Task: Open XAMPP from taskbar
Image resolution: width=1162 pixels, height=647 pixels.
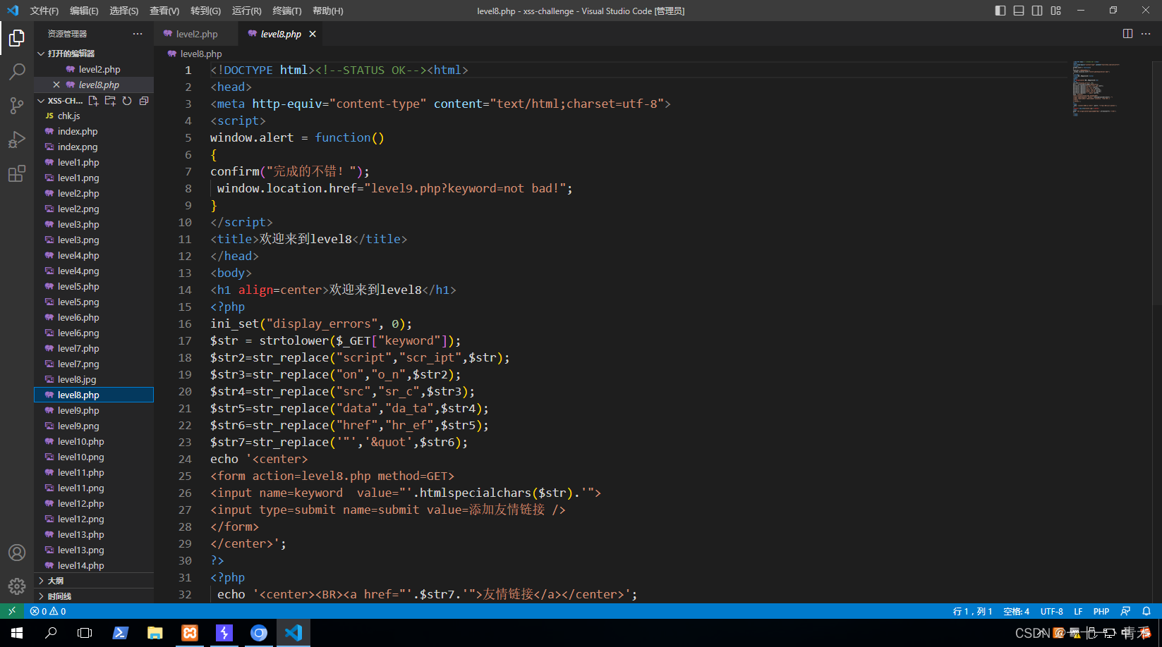Action: (190, 633)
